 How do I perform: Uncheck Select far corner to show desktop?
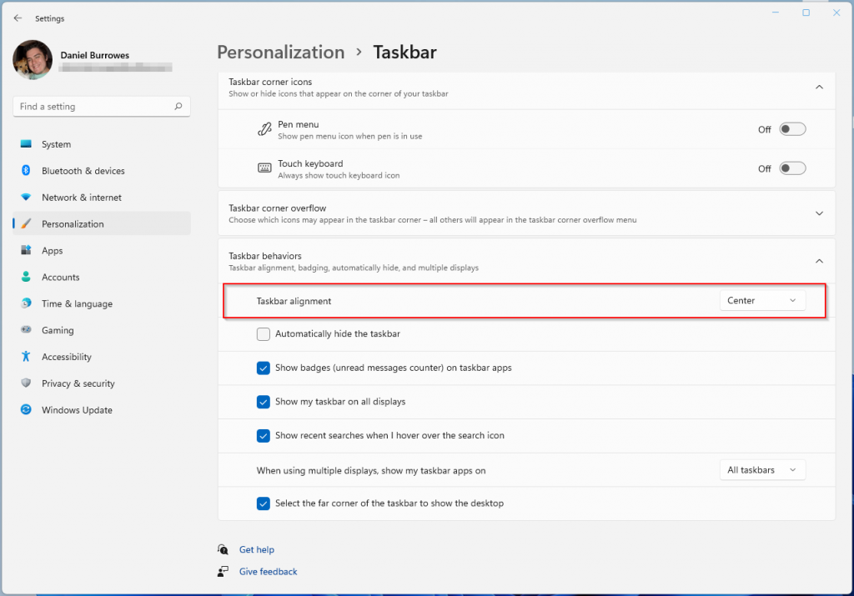(x=263, y=503)
